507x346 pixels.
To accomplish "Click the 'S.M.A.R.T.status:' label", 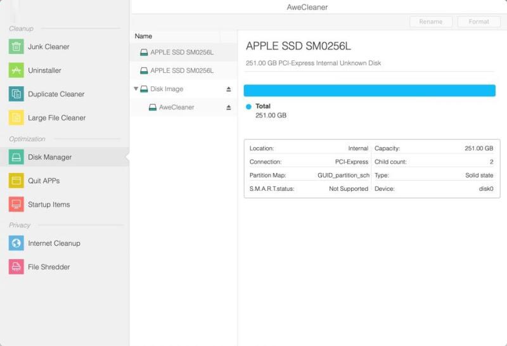I will point(272,188).
